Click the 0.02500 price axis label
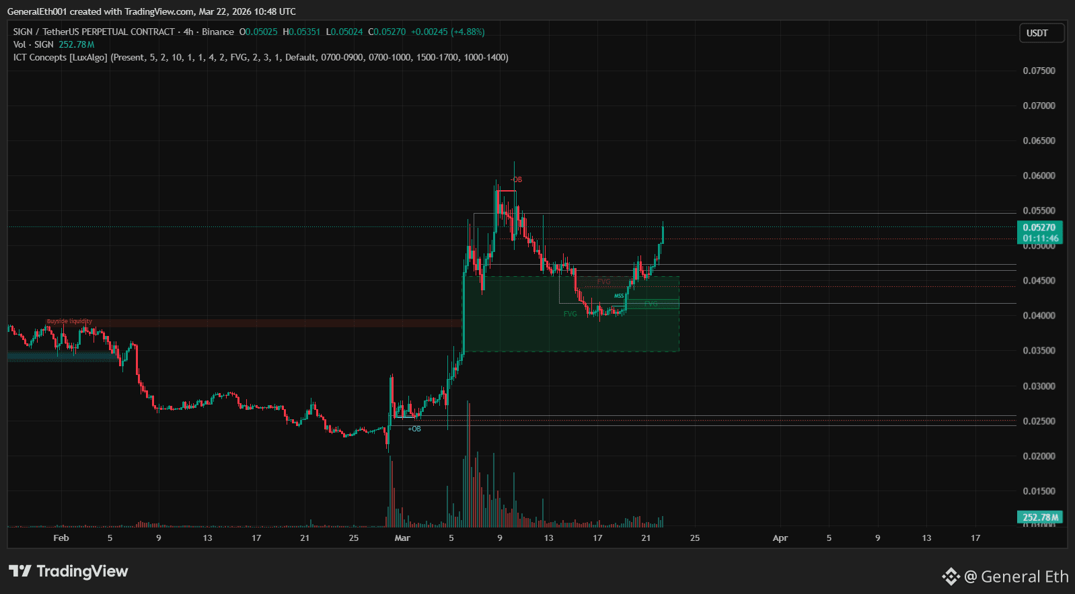Screen dimensions: 1075x594 pos(1039,421)
